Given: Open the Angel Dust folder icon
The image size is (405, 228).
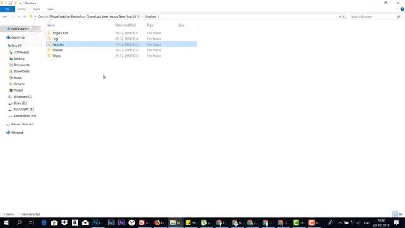Looking at the screenshot, I should (x=49, y=33).
